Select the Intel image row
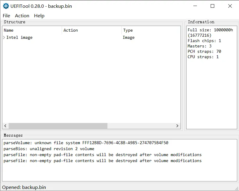The width and height of the screenshot is (239, 191). click(92, 38)
